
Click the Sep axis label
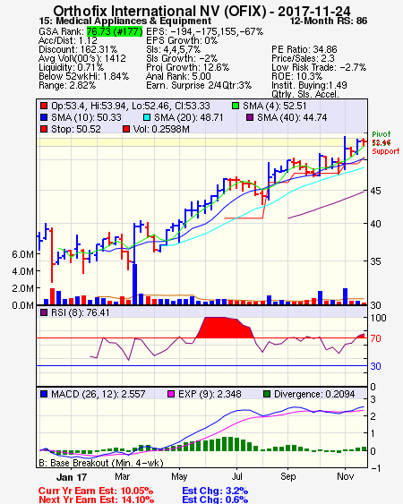tap(287, 476)
